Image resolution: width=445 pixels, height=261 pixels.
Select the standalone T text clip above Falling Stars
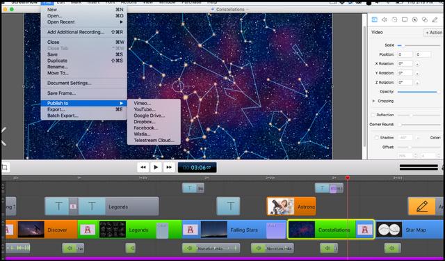coord(228,206)
